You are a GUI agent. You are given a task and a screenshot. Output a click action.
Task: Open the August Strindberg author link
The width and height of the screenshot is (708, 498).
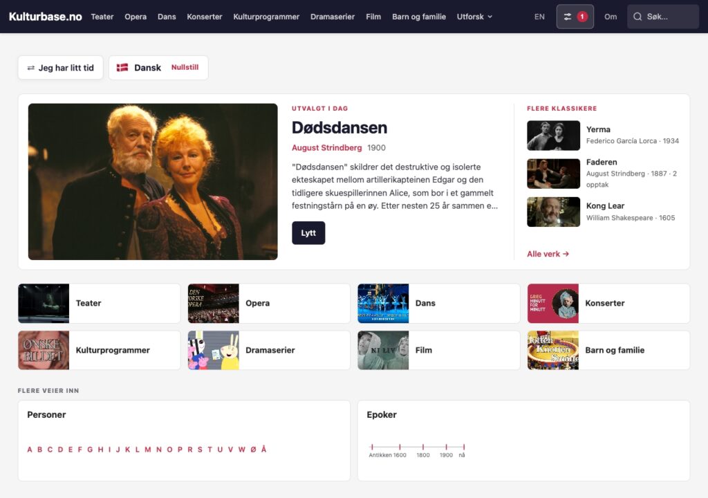pos(326,148)
